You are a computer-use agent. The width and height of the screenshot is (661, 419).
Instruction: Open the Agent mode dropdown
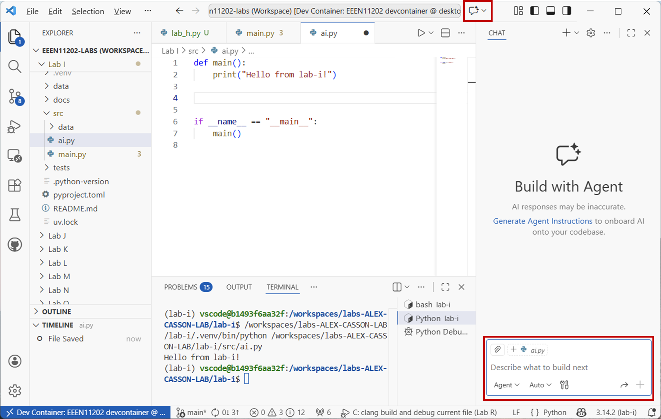[506, 385]
